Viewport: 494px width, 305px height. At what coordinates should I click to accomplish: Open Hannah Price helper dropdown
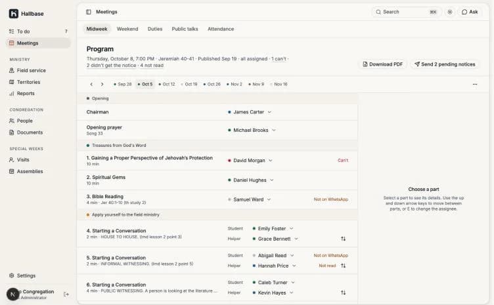(274, 266)
